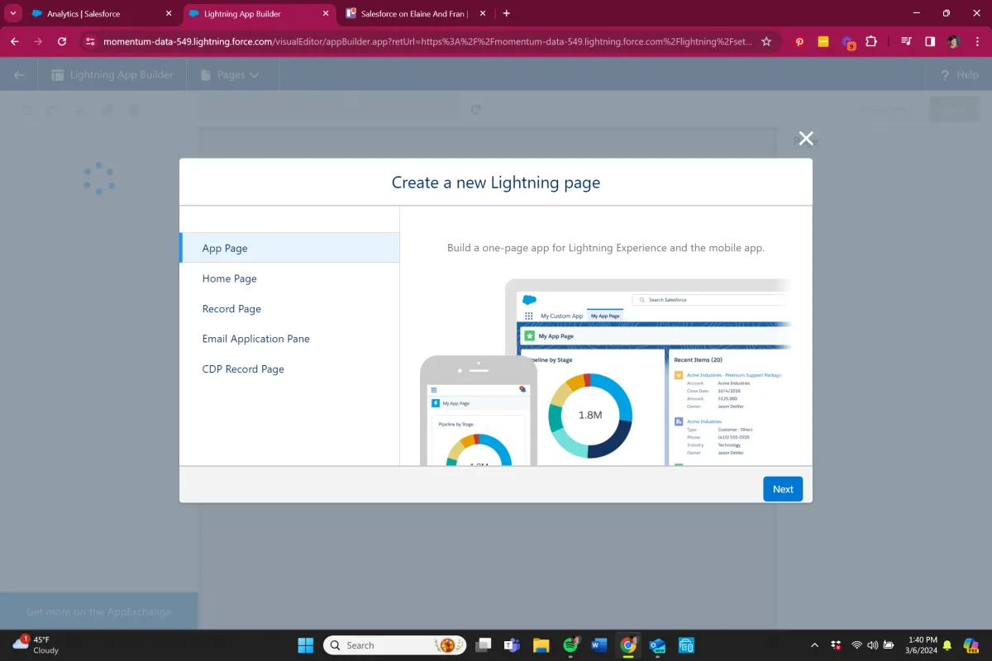
Task: Open Microsoft Word from taskbar
Action: tap(599, 645)
